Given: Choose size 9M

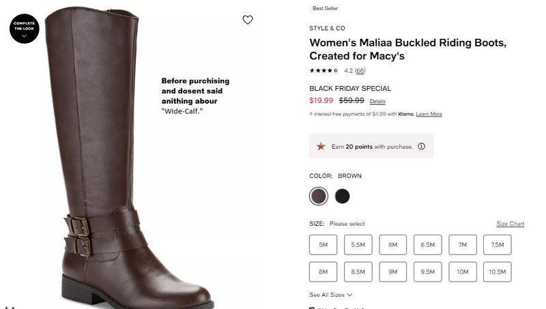Looking at the screenshot, I should pos(392,271).
